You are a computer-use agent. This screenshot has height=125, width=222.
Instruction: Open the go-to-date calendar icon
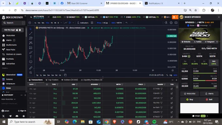click(65, 75)
